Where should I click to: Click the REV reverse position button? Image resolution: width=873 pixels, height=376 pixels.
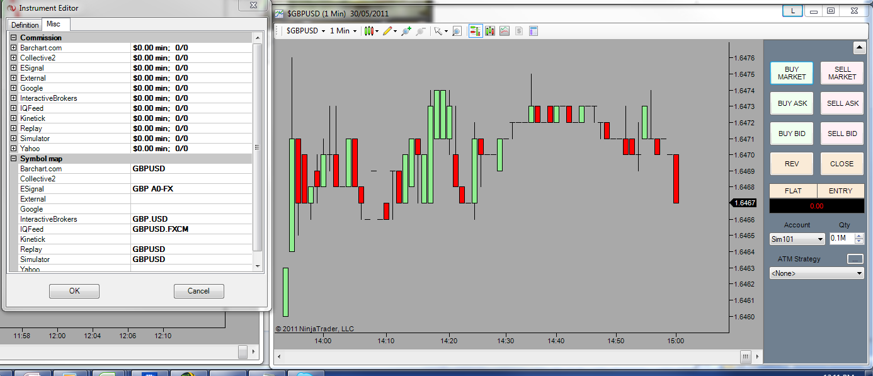coord(792,164)
